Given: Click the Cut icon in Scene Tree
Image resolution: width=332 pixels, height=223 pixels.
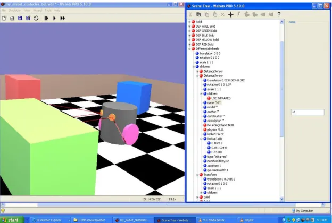Looking at the screenshot, I should pyautogui.click(x=190, y=14).
